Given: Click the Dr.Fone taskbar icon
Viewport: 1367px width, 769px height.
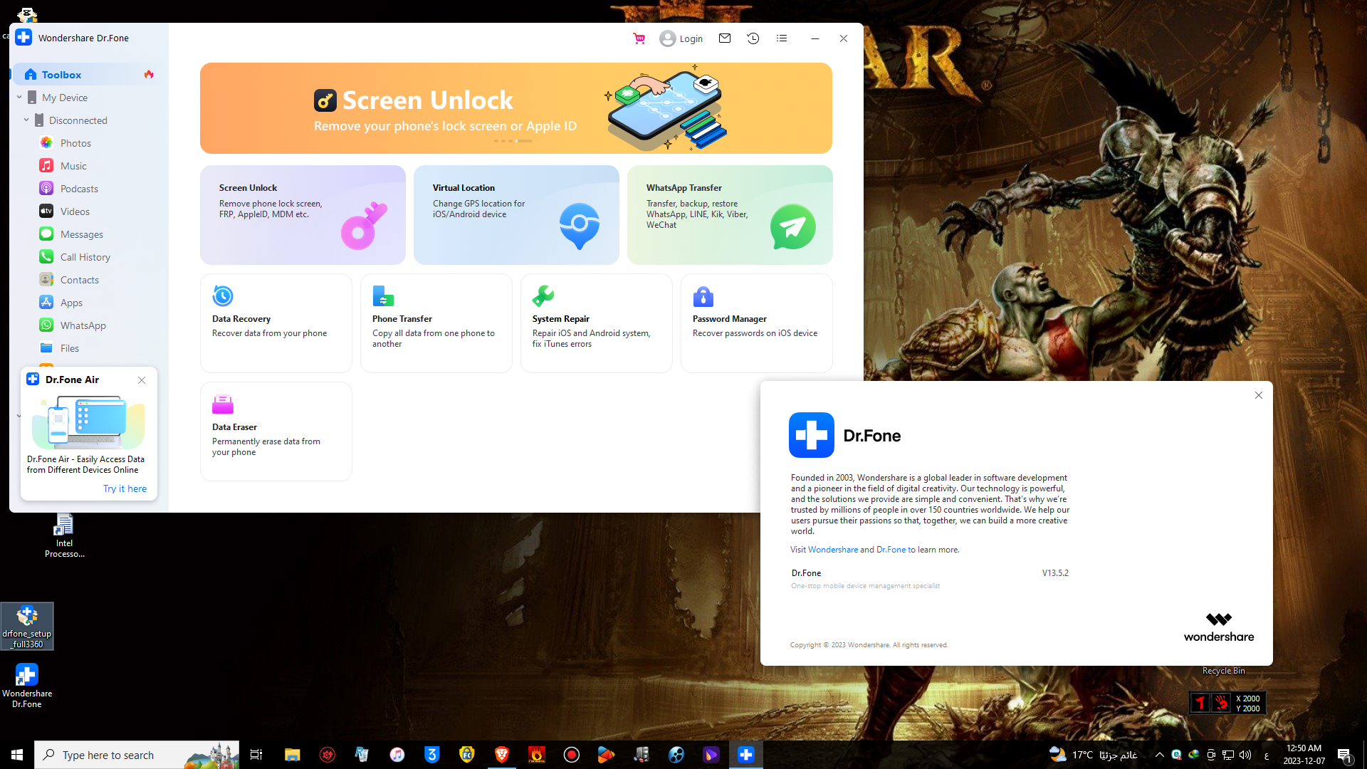Looking at the screenshot, I should click(745, 755).
